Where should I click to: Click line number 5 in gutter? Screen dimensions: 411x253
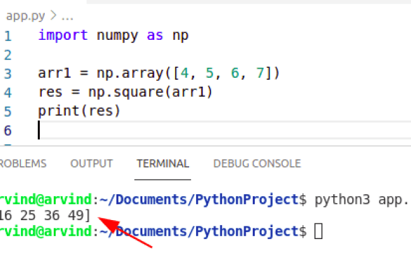coord(8,112)
